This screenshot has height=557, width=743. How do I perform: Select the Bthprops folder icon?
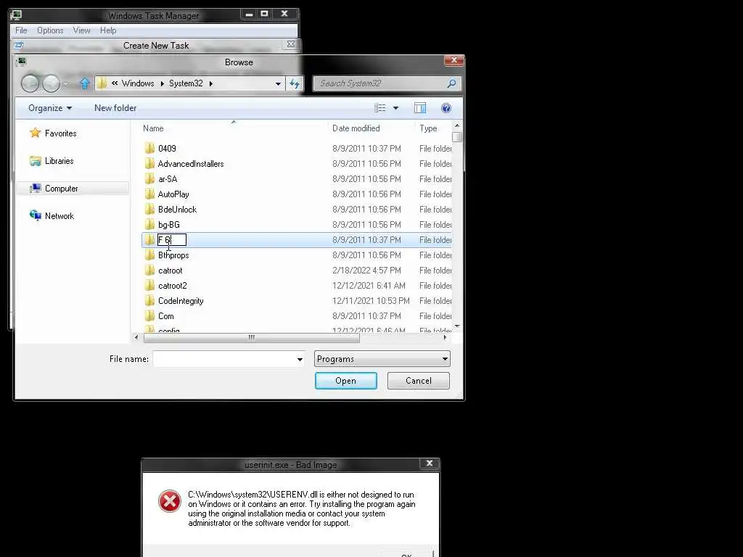pos(149,255)
